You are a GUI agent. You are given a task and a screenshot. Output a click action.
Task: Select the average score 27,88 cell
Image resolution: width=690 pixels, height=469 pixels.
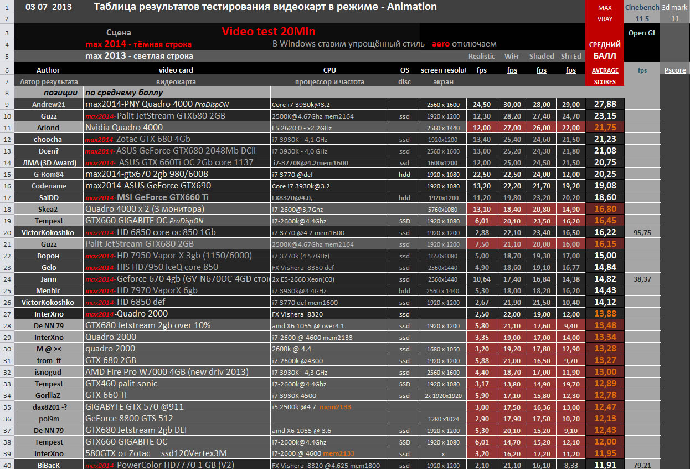pos(605,104)
